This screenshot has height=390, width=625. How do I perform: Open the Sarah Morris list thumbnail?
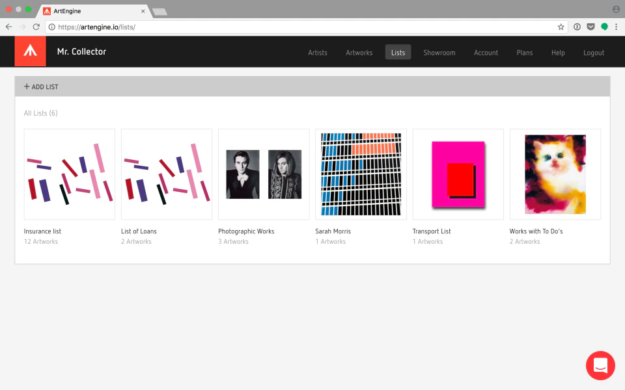361,174
